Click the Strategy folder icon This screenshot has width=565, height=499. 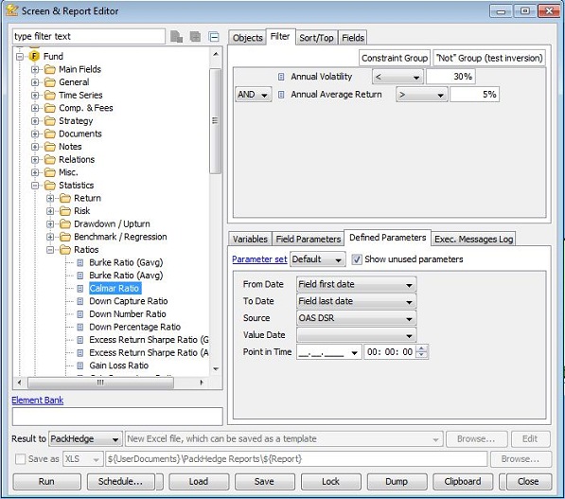pos(50,121)
